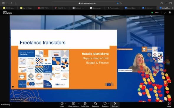Open the speech bubble icon at top right

tap(170, 13)
